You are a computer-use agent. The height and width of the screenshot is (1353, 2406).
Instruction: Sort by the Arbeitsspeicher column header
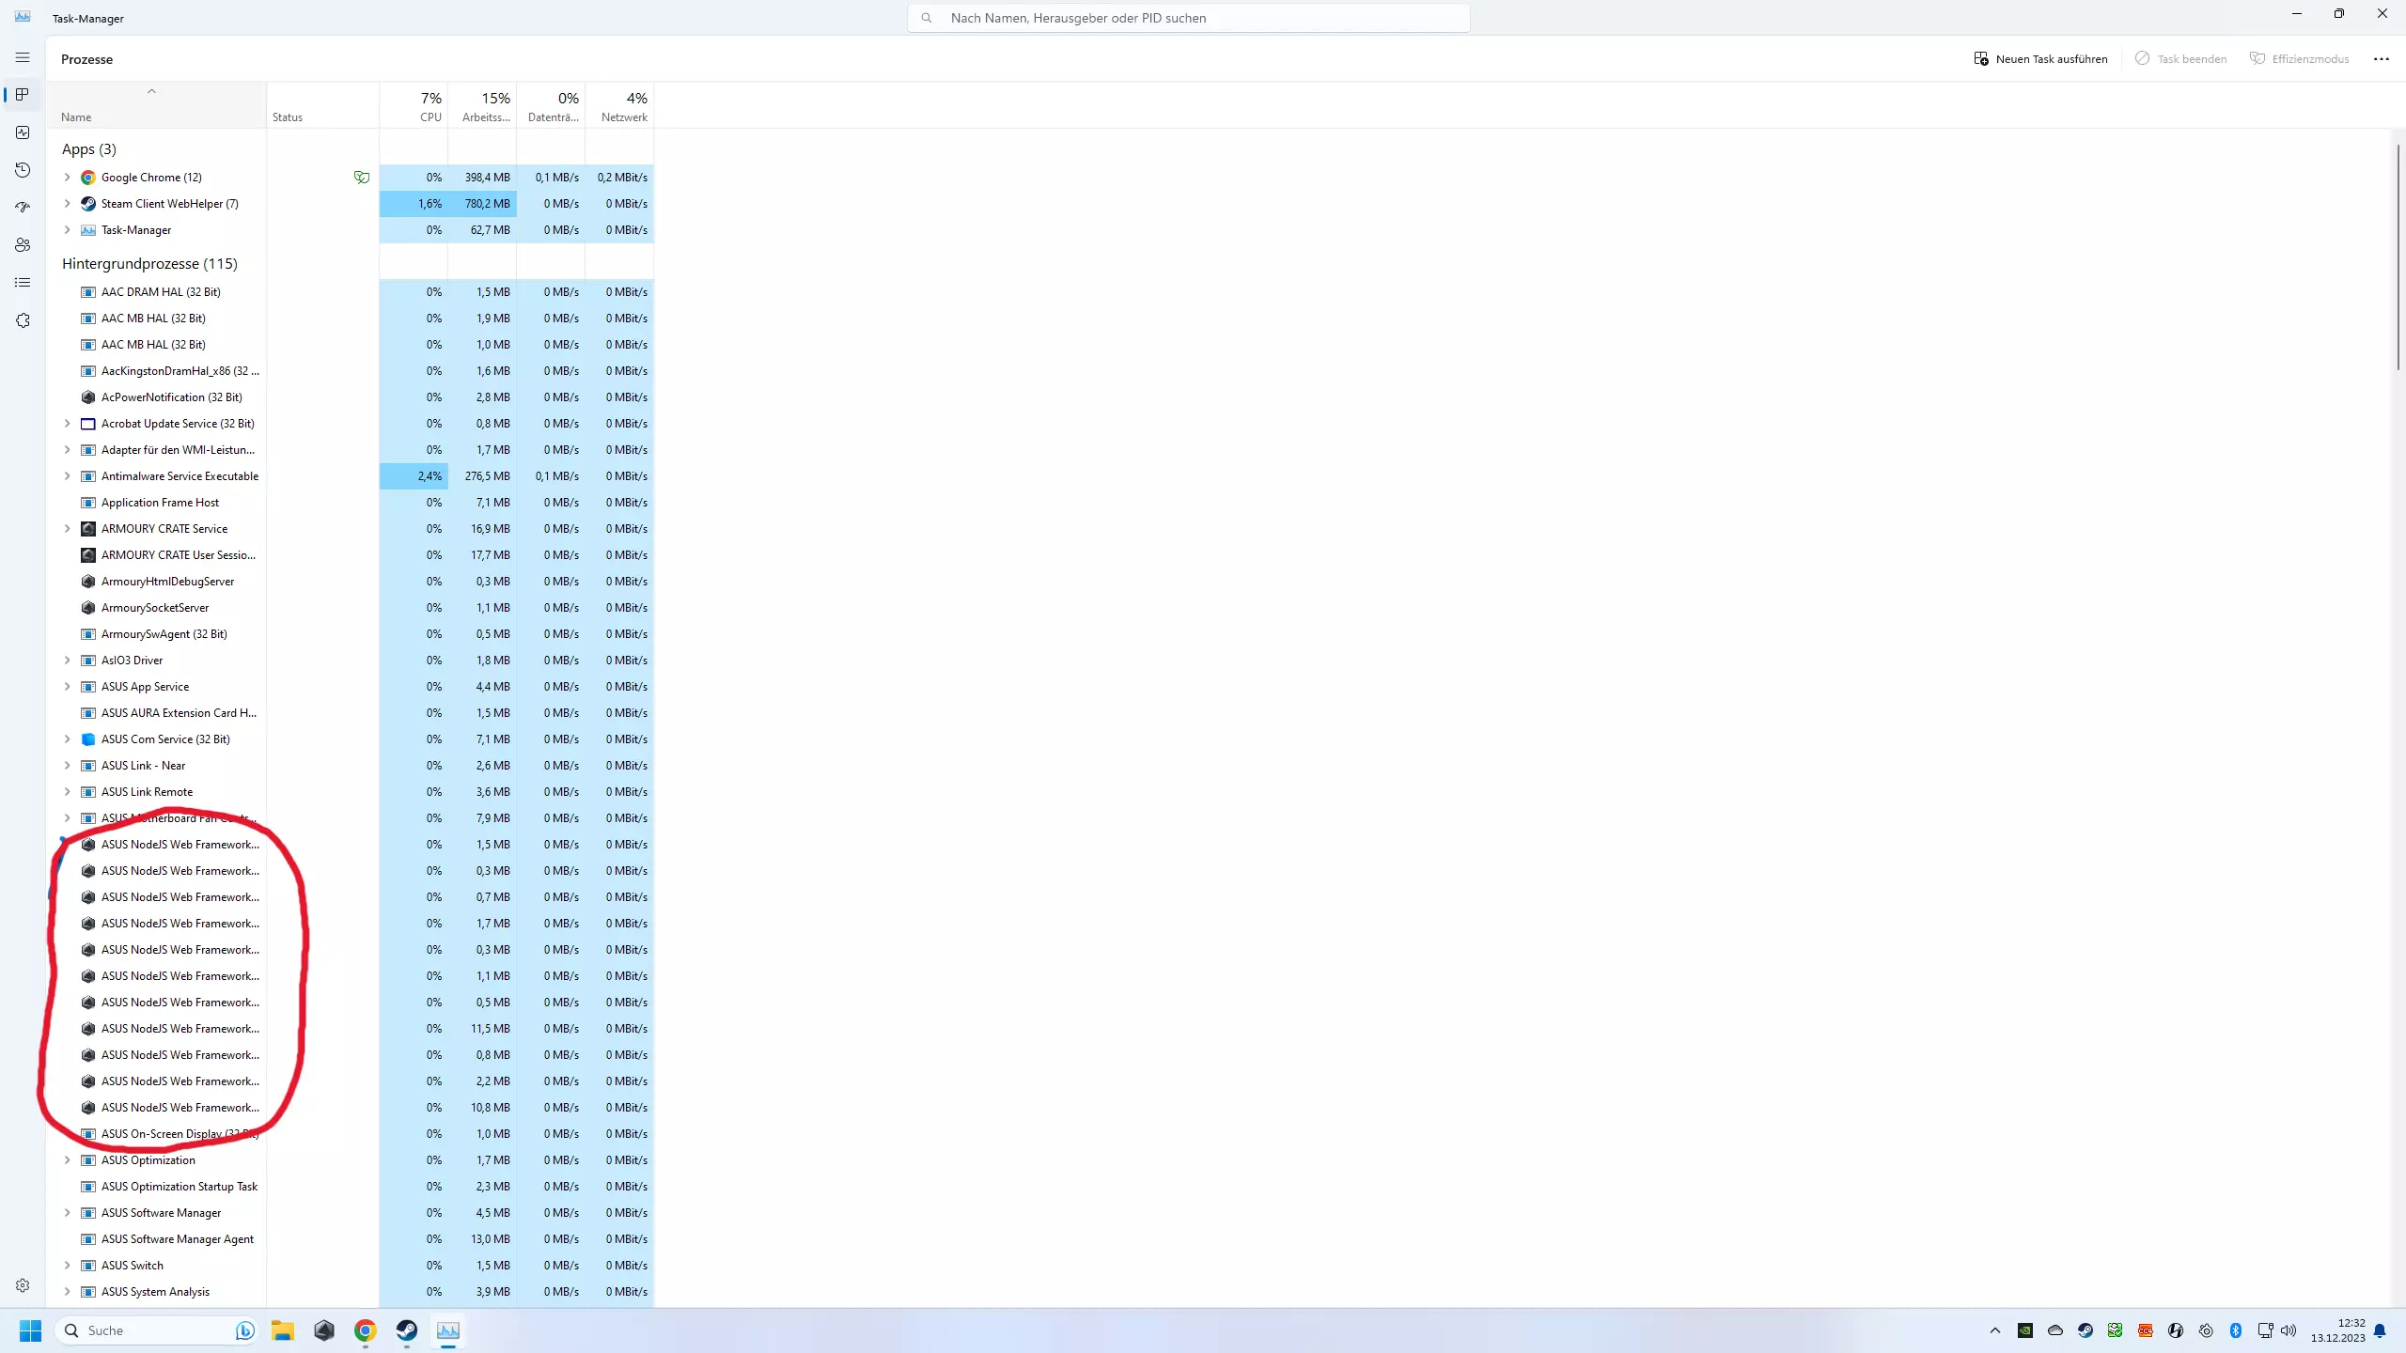[x=482, y=105]
